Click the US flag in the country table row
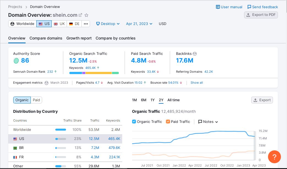287x169 pixels. pyautogui.click(x=15, y=139)
